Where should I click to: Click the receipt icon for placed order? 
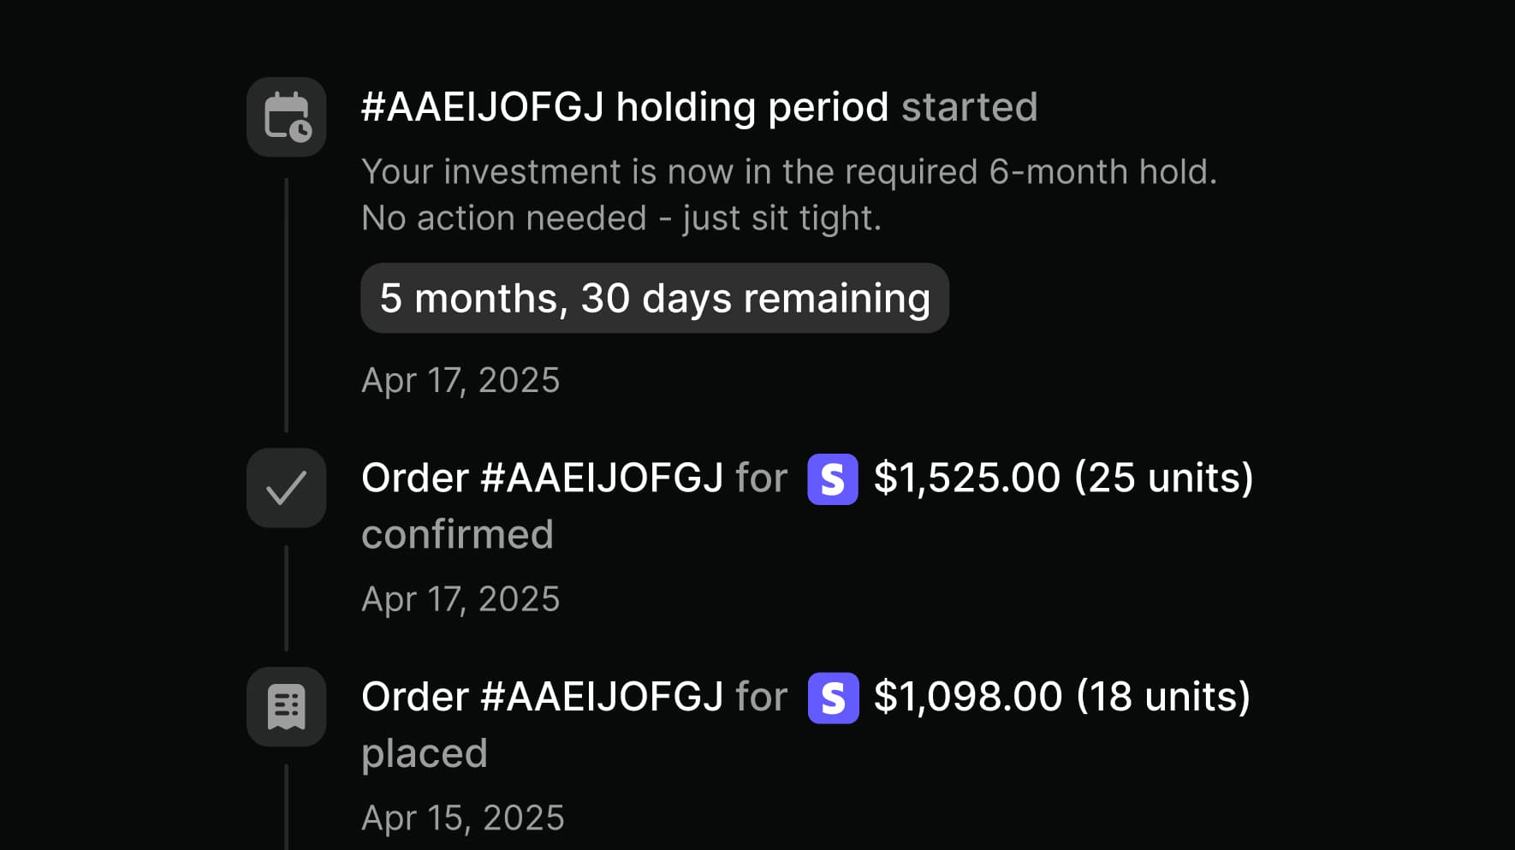coord(287,707)
